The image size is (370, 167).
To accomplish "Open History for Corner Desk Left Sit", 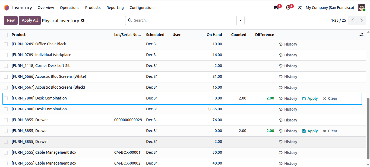I will tap(288, 66).
